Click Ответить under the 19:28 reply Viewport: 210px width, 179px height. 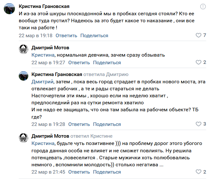point(79,124)
